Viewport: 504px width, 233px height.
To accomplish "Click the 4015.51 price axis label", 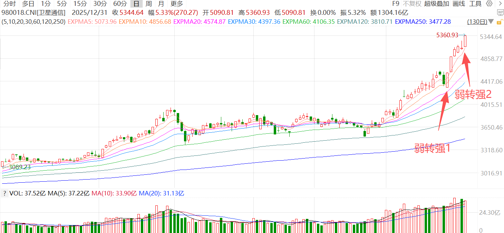I will [x=491, y=104].
